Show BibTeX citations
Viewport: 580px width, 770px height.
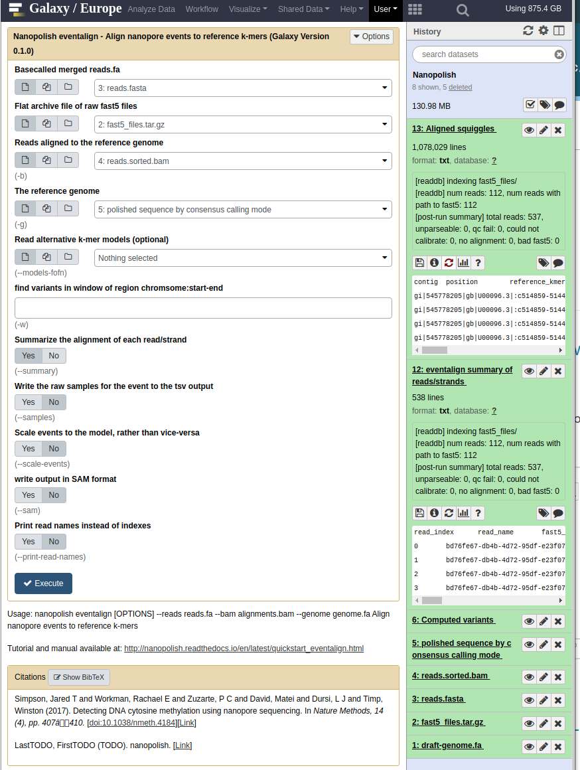click(79, 677)
